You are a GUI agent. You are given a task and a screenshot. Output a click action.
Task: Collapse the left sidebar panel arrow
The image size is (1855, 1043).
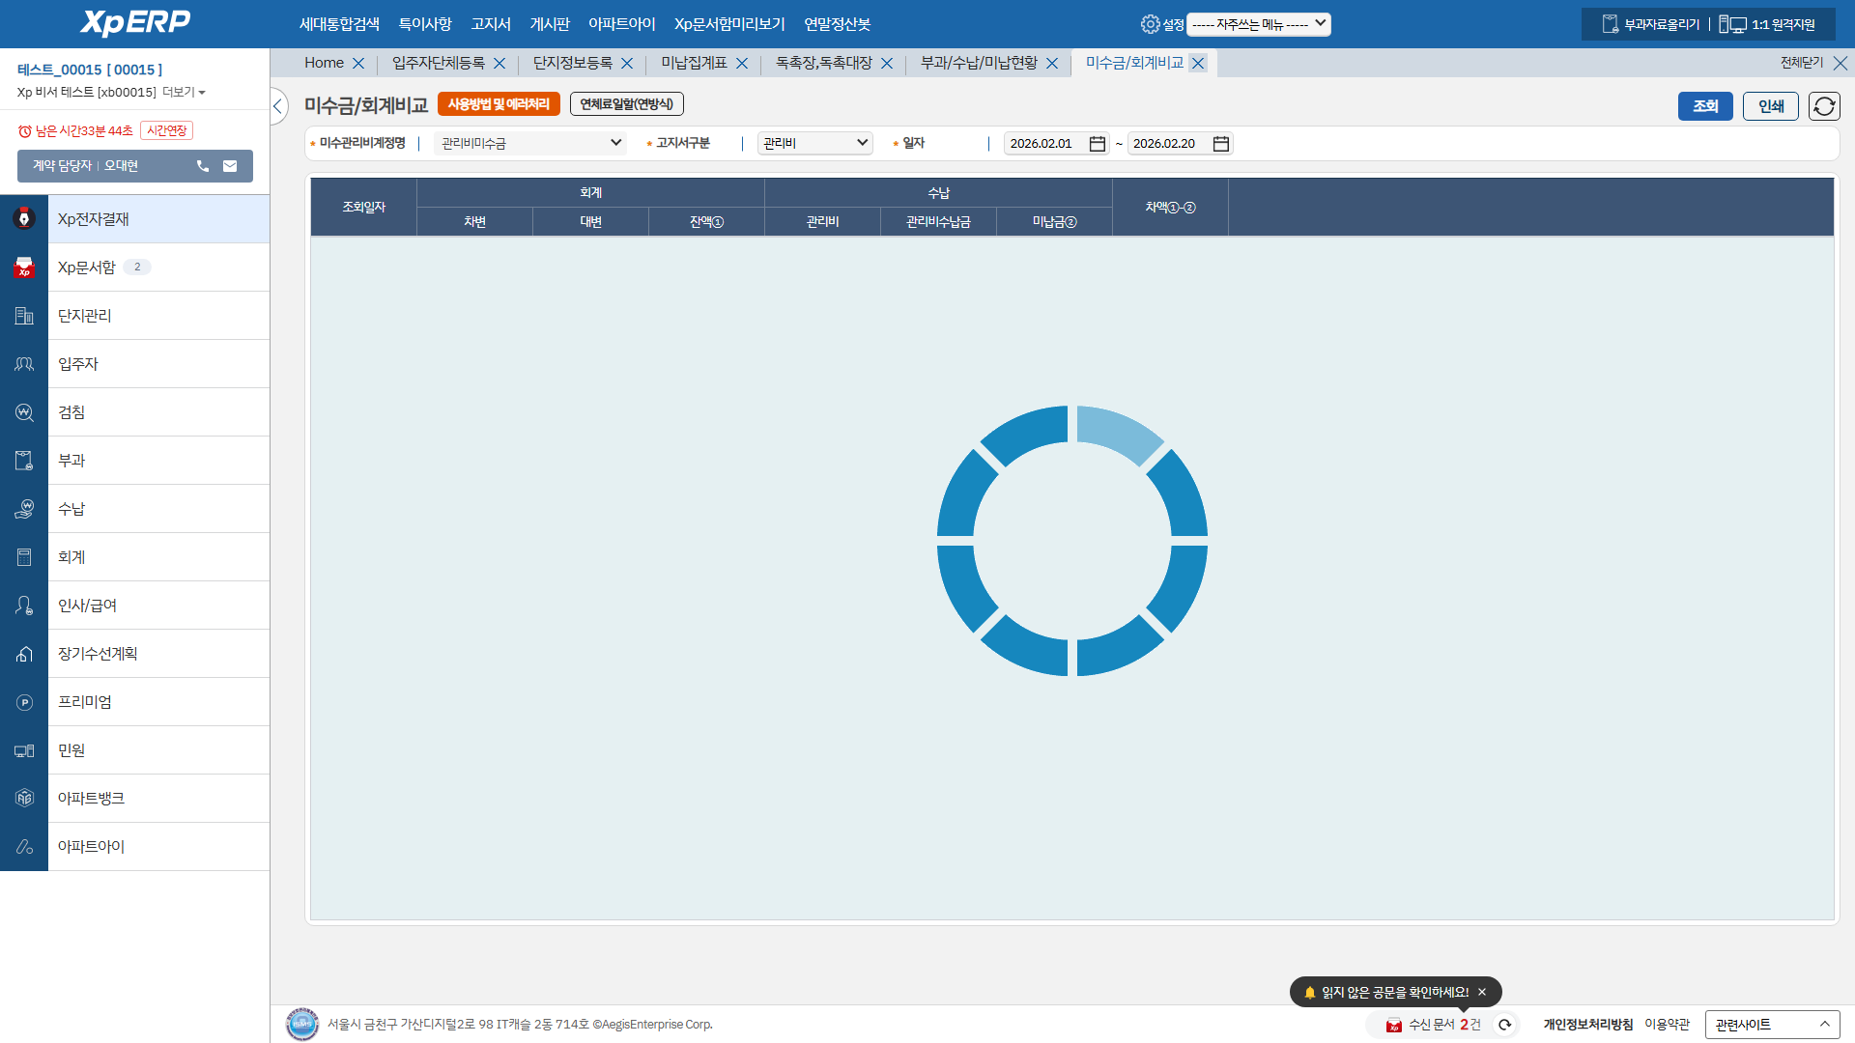tap(277, 106)
